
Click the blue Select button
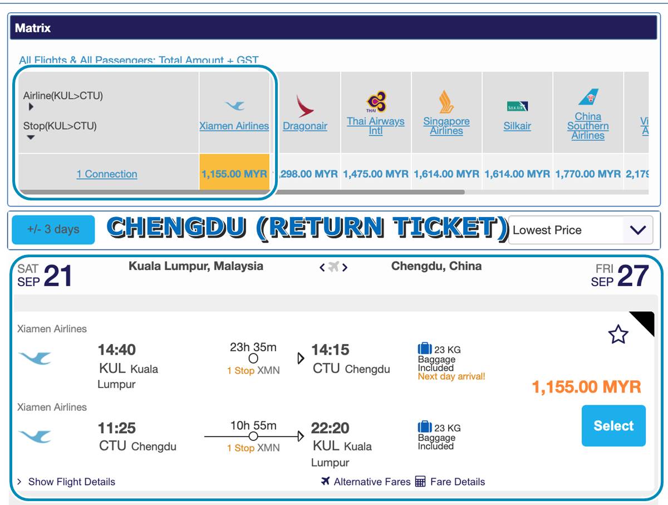[x=613, y=426]
